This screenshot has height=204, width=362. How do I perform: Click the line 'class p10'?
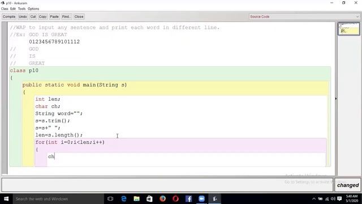24,70
